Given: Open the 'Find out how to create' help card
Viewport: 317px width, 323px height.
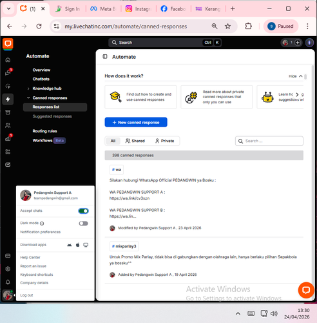Looking at the screenshot, I should [x=140, y=97].
